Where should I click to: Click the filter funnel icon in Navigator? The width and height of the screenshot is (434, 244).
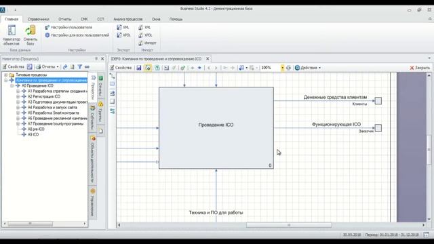coord(80,66)
